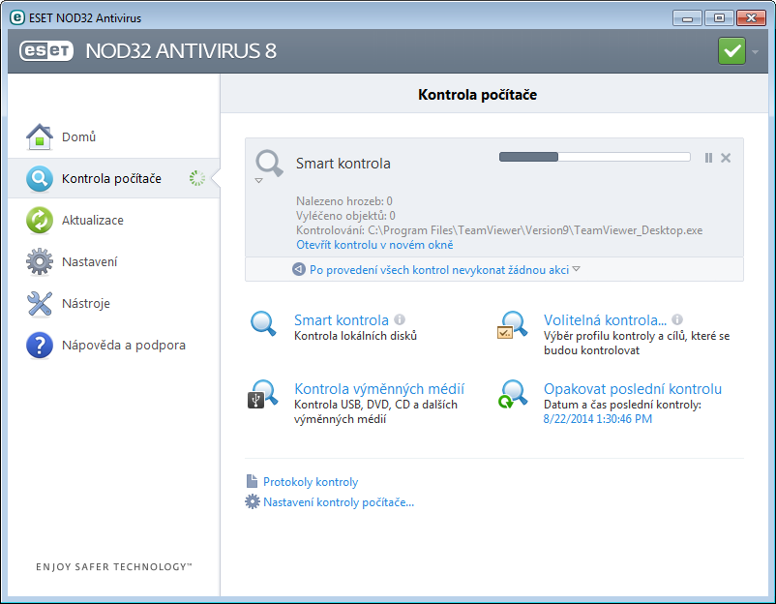Click the spinning scan progress indicator in sidebar
The width and height of the screenshot is (776, 604).
coord(197,178)
